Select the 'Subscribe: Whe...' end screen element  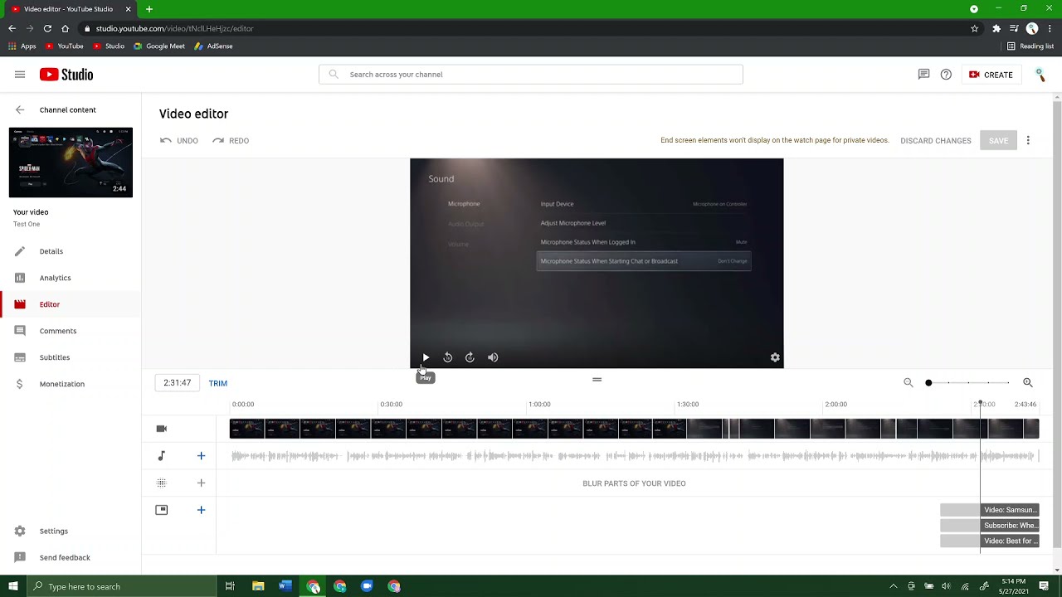pos(1010,526)
